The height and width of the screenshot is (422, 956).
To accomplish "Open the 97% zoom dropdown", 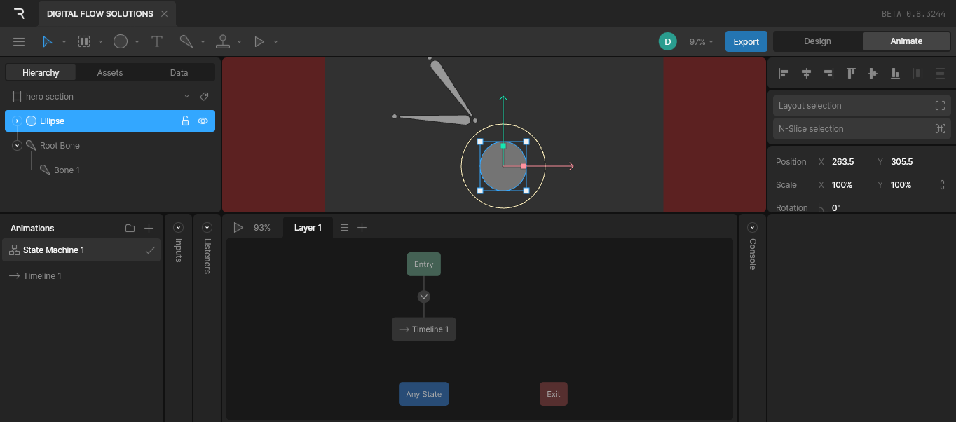I will (701, 42).
